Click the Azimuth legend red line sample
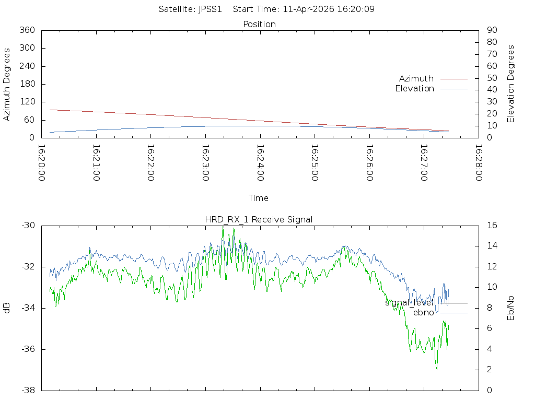This screenshot has height=401, width=535. 453,79
